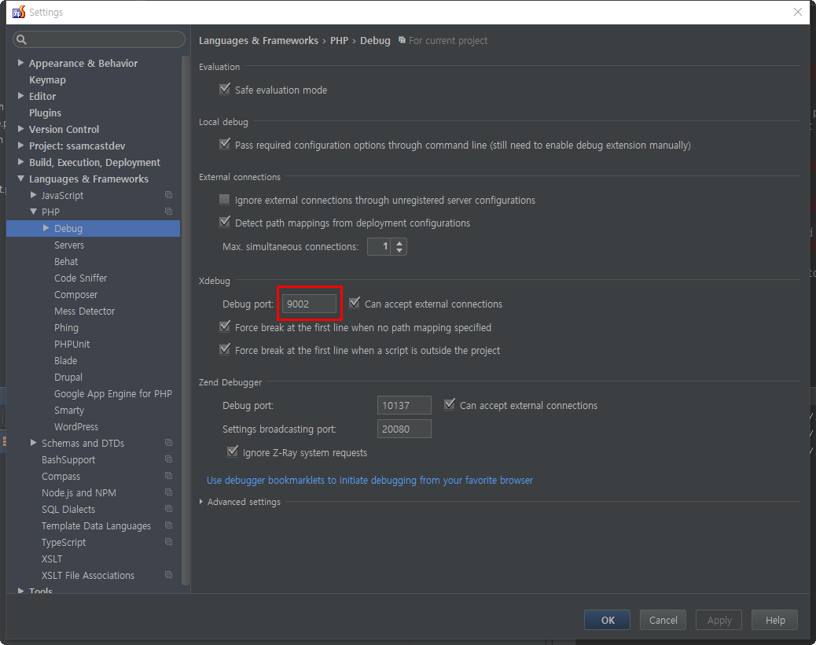
Task: Click PHP in the breadcrumb path
Action: tap(339, 41)
